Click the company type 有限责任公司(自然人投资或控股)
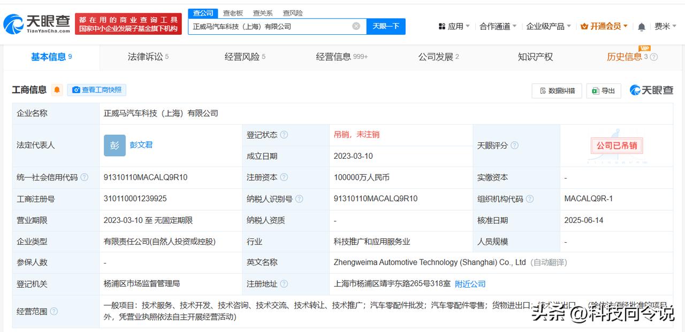685x332 pixels. (x=159, y=242)
